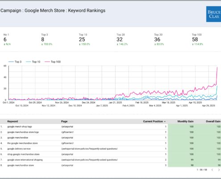Sort by Current Position column arrow

tap(165, 122)
